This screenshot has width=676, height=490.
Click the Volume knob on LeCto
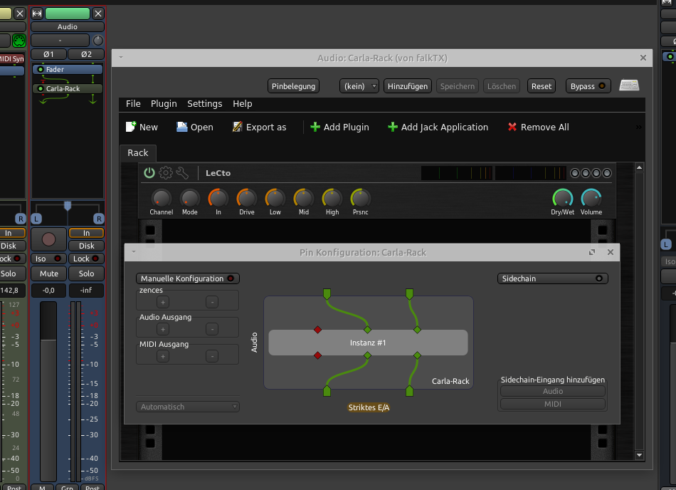click(591, 199)
